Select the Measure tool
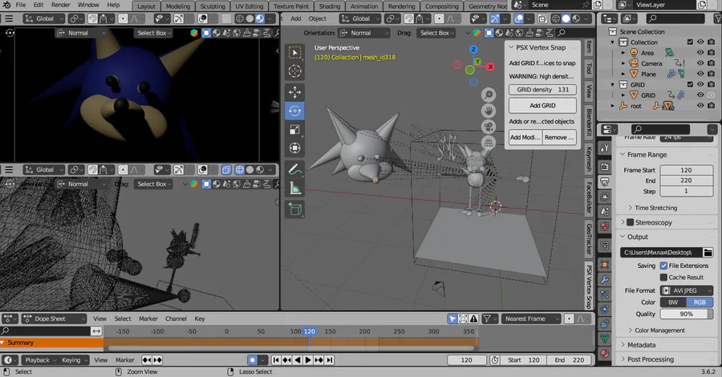 point(294,188)
